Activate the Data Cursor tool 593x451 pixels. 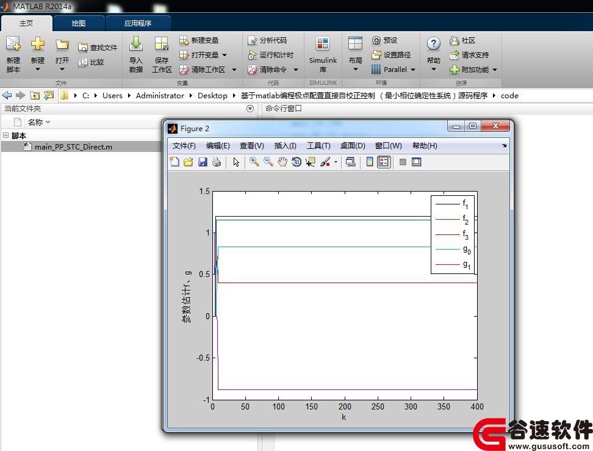point(311,162)
